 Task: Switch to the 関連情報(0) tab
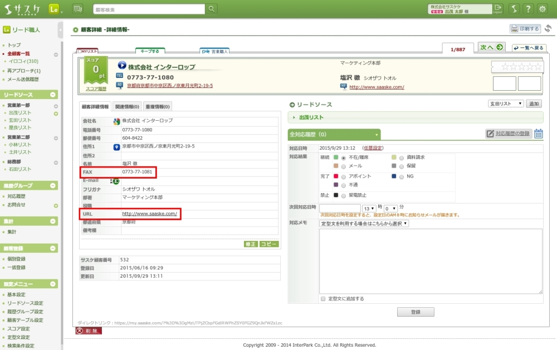tap(127, 106)
